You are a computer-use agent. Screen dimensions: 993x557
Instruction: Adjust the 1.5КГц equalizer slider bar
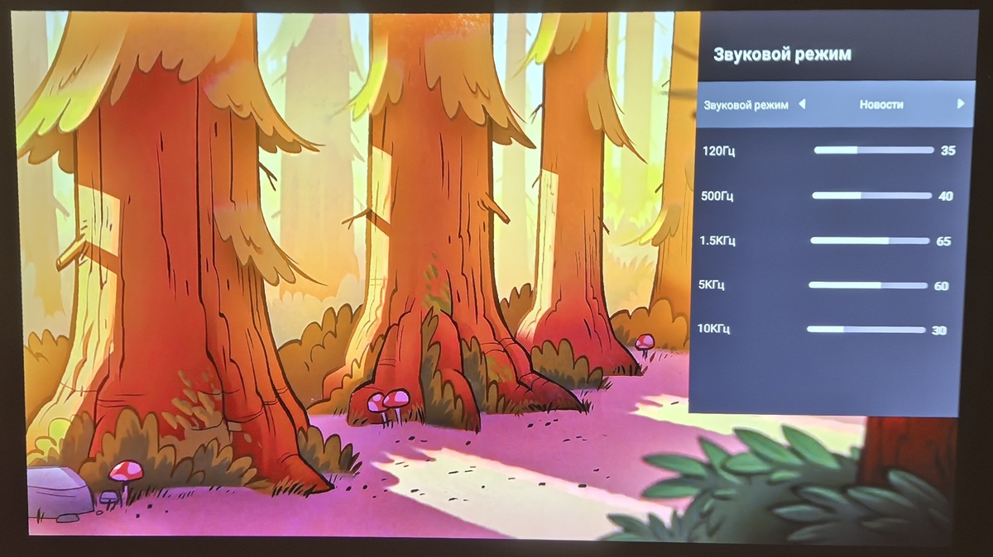[x=870, y=240]
